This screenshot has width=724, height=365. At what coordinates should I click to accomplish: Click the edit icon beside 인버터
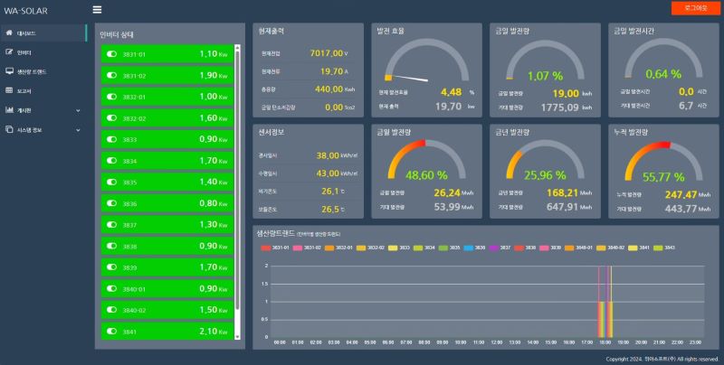coord(9,52)
